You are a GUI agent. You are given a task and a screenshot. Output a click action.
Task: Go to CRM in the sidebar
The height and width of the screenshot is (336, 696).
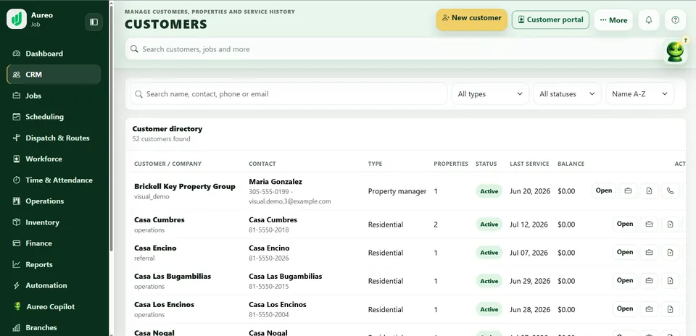(54, 75)
